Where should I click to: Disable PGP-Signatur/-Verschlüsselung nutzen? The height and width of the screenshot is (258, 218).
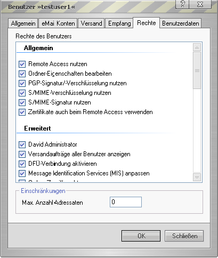tap(22, 83)
